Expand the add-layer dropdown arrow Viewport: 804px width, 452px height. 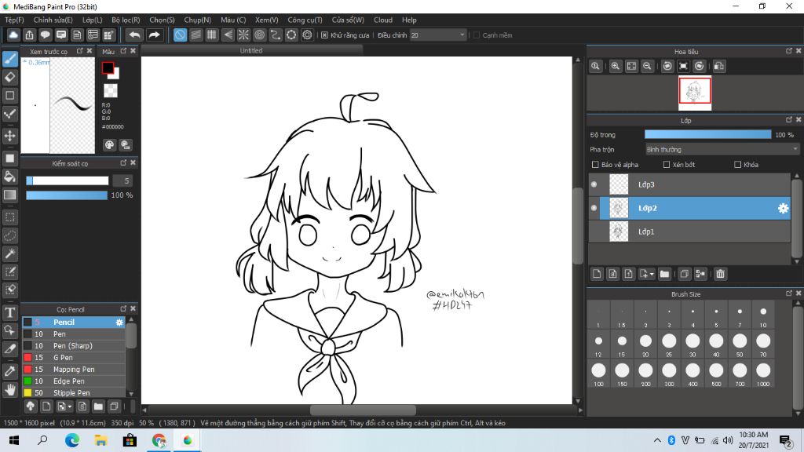coord(652,274)
